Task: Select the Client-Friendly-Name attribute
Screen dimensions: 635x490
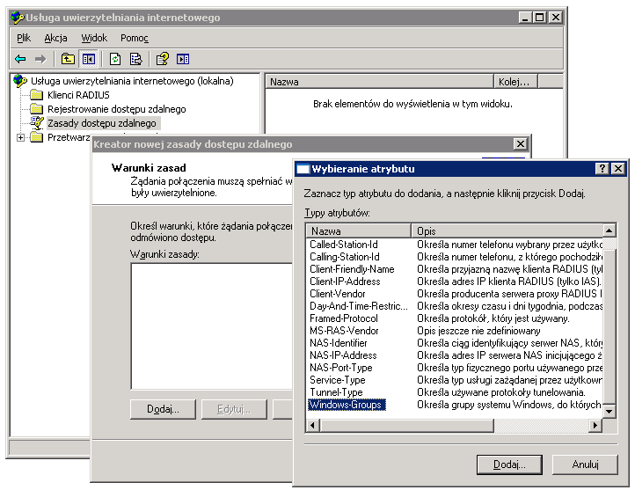Action: [352, 269]
